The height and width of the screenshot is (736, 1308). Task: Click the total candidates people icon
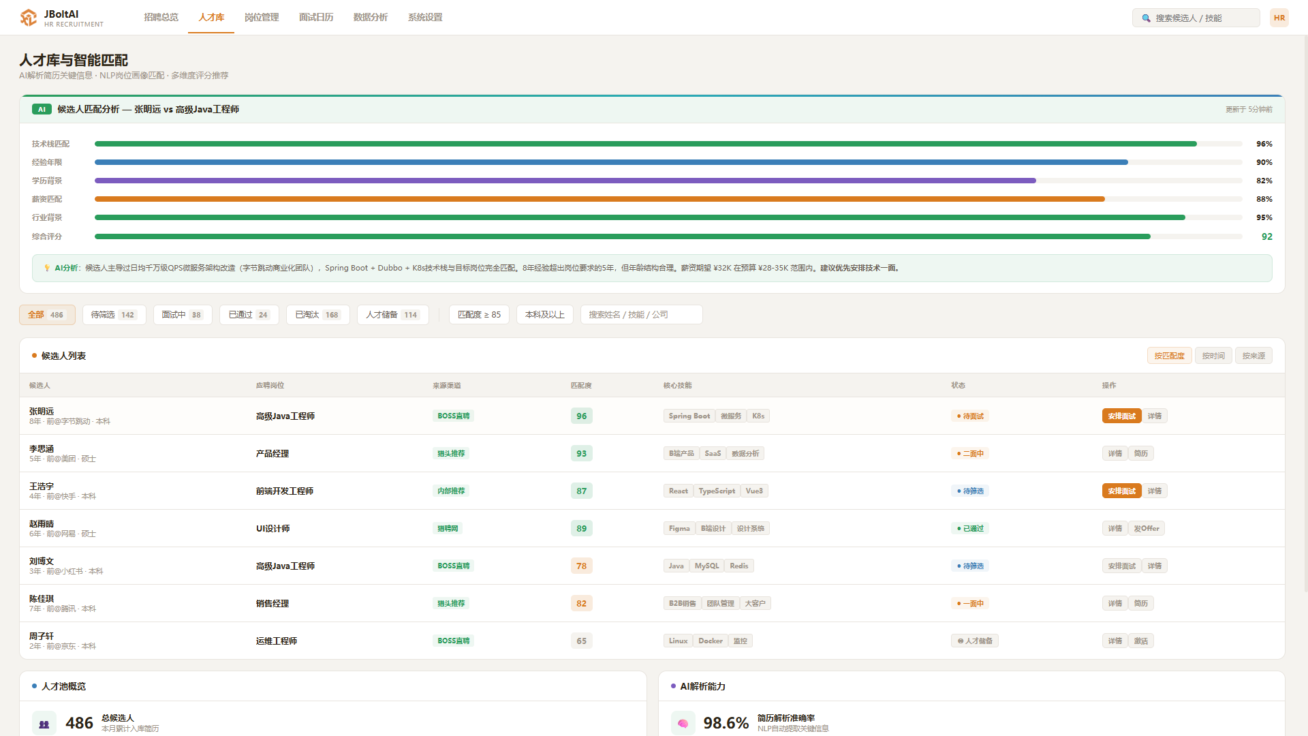coord(44,724)
